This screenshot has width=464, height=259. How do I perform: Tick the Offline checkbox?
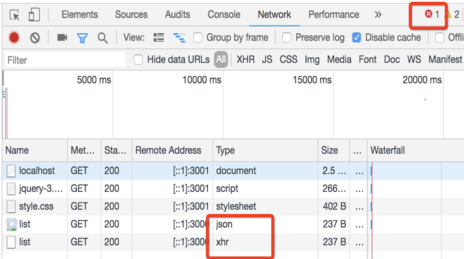(x=439, y=38)
